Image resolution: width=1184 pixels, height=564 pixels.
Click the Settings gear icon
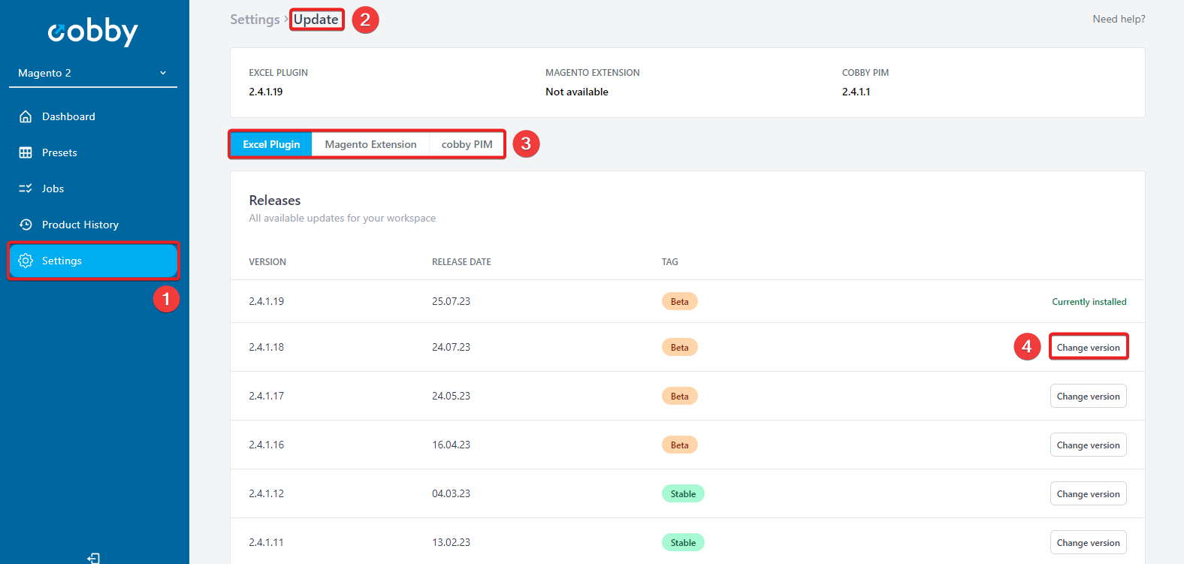click(26, 261)
